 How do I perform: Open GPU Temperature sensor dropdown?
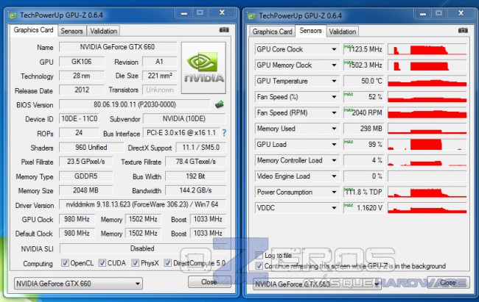pos(335,81)
